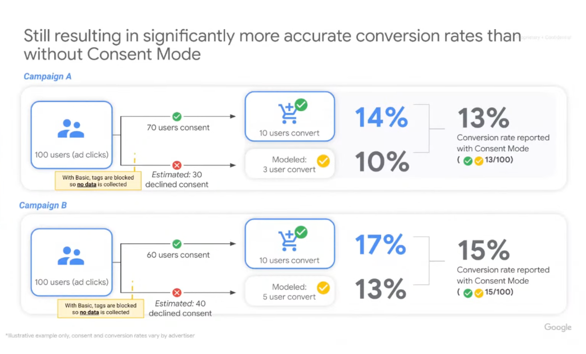Click the Google logo at bottom right

[557, 327]
